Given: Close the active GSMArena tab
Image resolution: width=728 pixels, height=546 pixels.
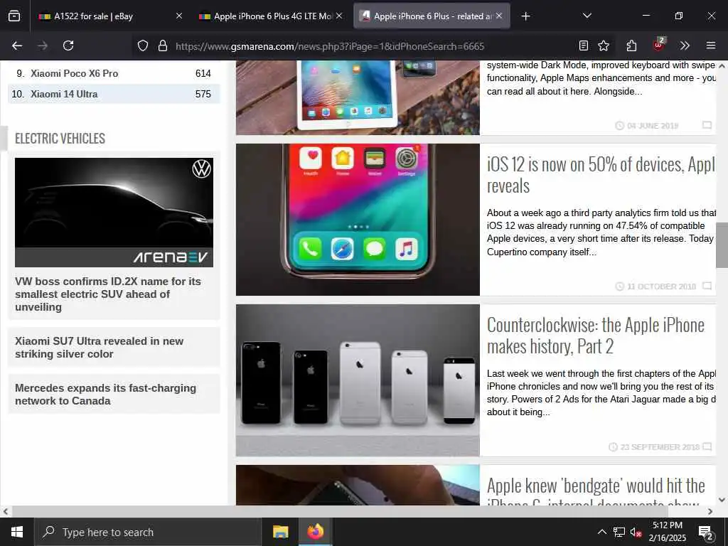Looking at the screenshot, I should coord(499,16).
